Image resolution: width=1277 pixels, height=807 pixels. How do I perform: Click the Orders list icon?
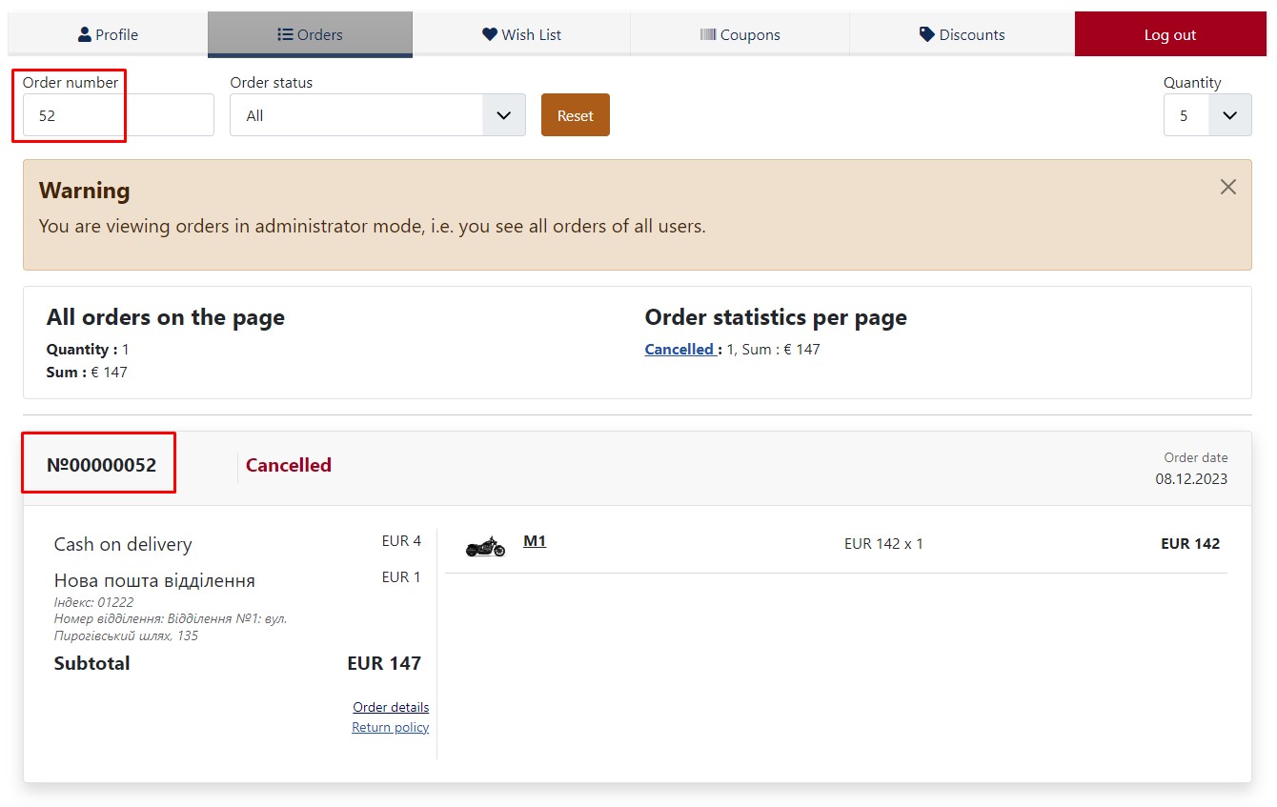click(285, 34)
